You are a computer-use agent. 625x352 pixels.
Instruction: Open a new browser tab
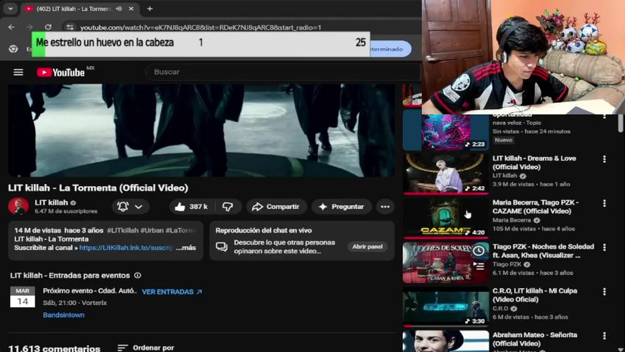(x=150, y=9)
